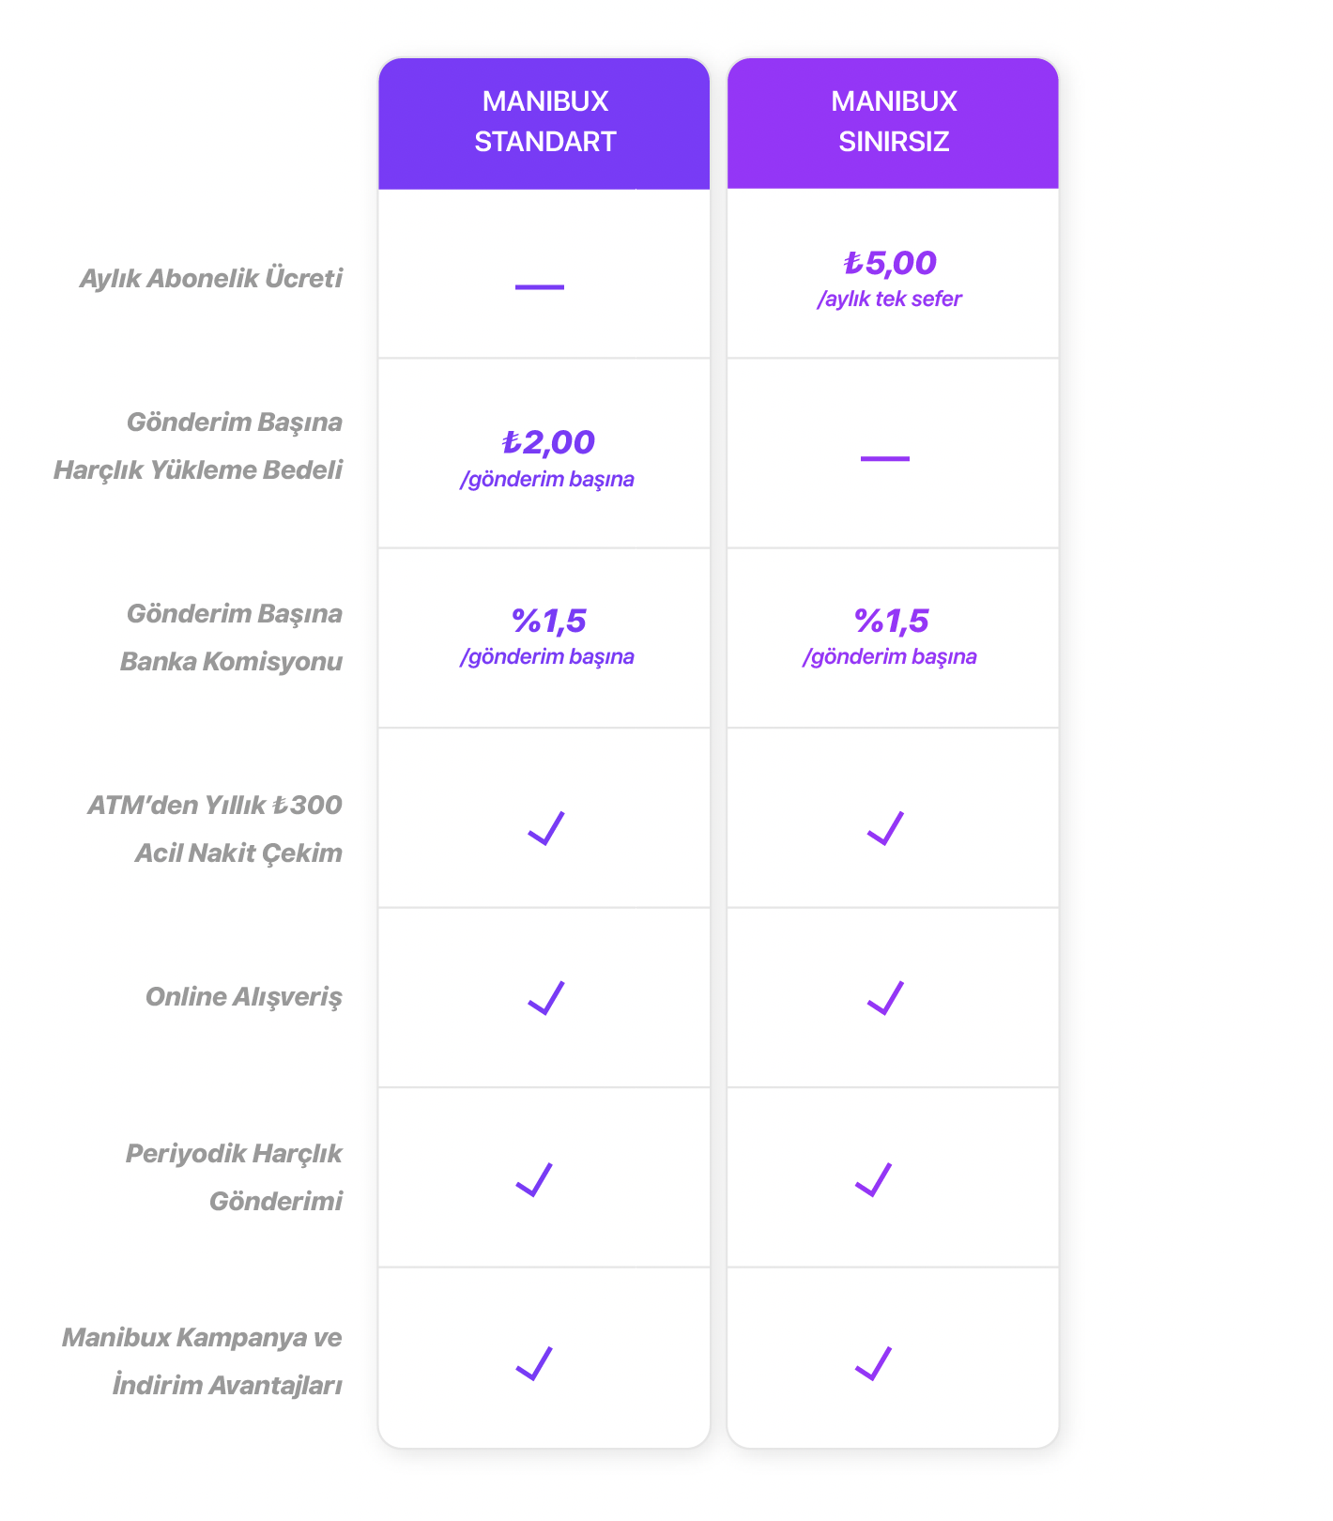The width and height of the screenshot is (1333, 1521).
Task: Click the %1,5 commission under Sınırsız
Action: (891, 621)
